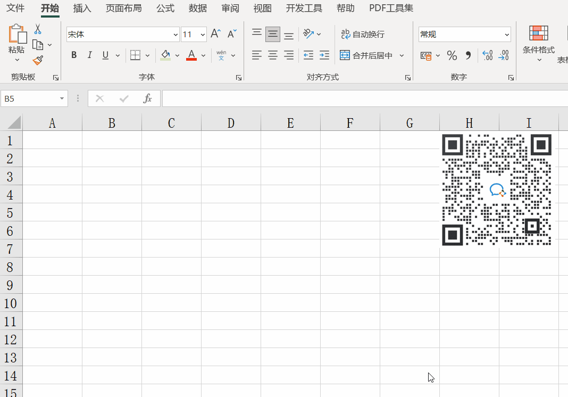Toggle bottom vertical alignment
The width and height of the screenshot is (568, 397).
pos(289,35)
